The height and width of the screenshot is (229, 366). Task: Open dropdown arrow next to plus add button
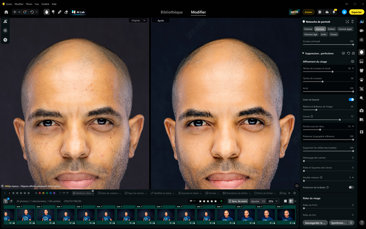19,12
